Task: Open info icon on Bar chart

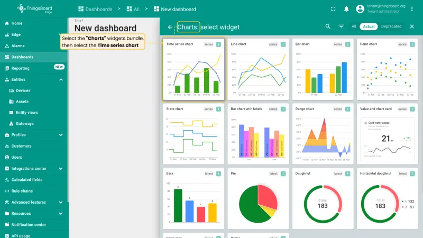Action: [x=348, y=44]
